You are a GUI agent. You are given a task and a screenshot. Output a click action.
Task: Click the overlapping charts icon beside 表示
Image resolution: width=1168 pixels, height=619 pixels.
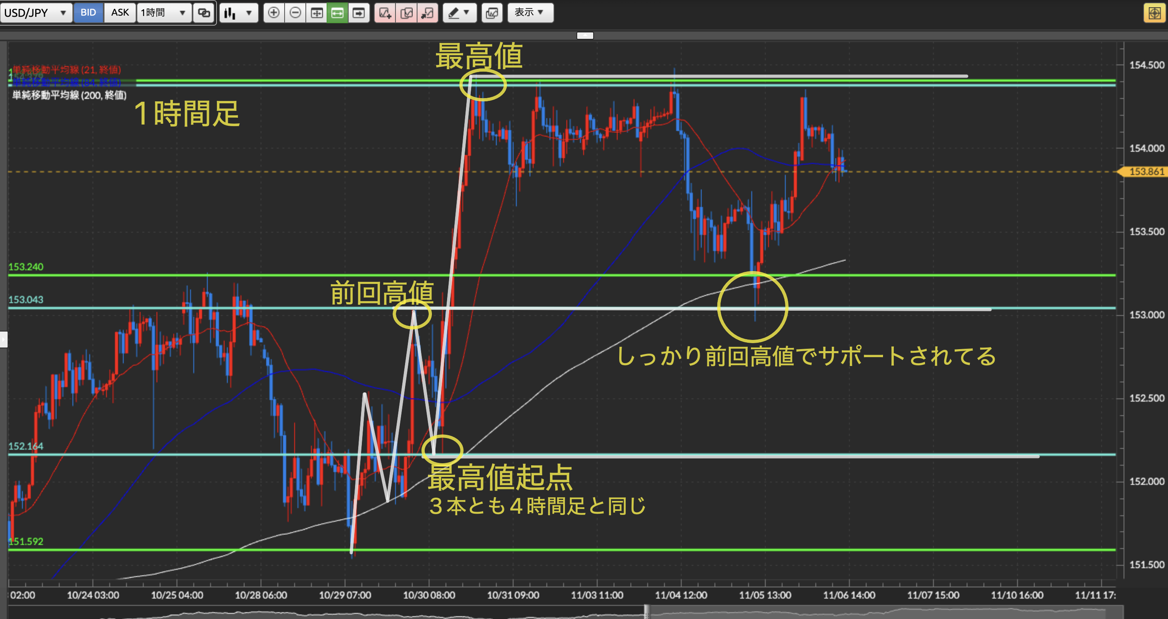(x=492, y=13)
